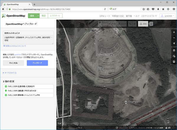Click the hexagon extension icon in toolbar
The height and width of the screenshot is (130, 177).
168,9
